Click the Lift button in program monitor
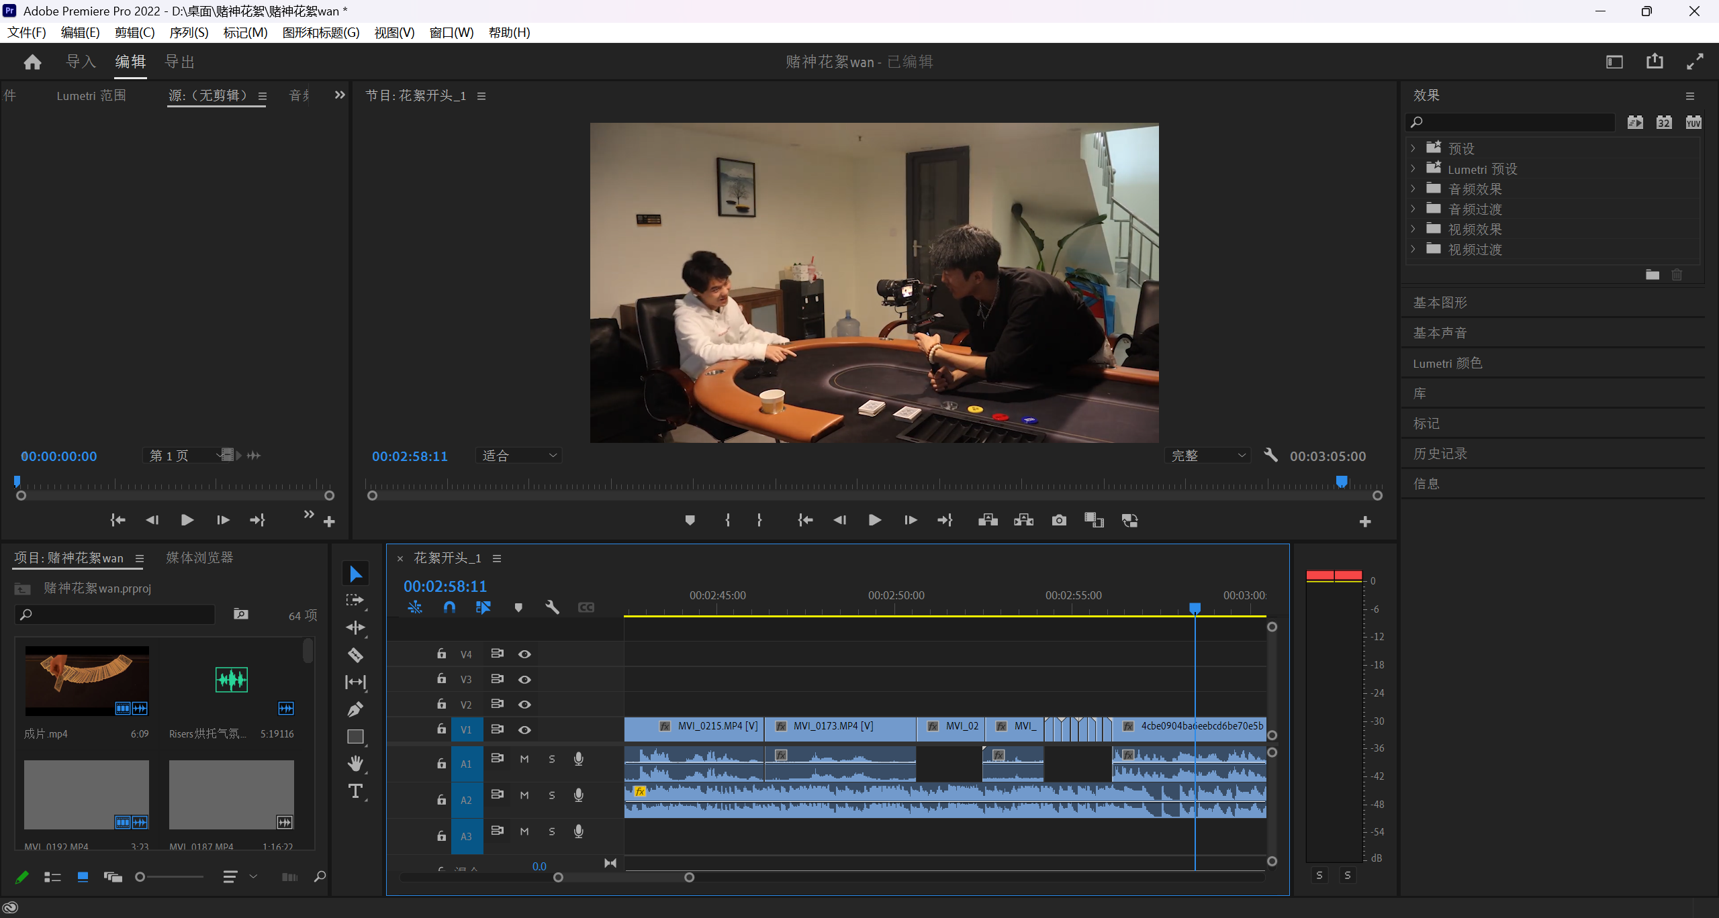Screen dimensions: 1719x918 pyautogui.click(x=988, y=520)
